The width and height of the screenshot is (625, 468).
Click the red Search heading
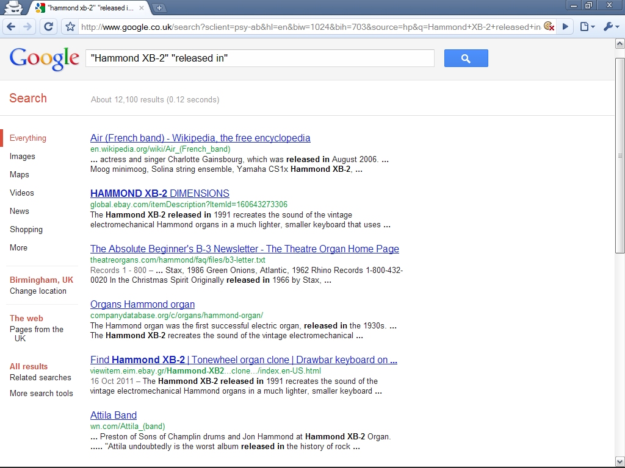click(x=28, y=98)
